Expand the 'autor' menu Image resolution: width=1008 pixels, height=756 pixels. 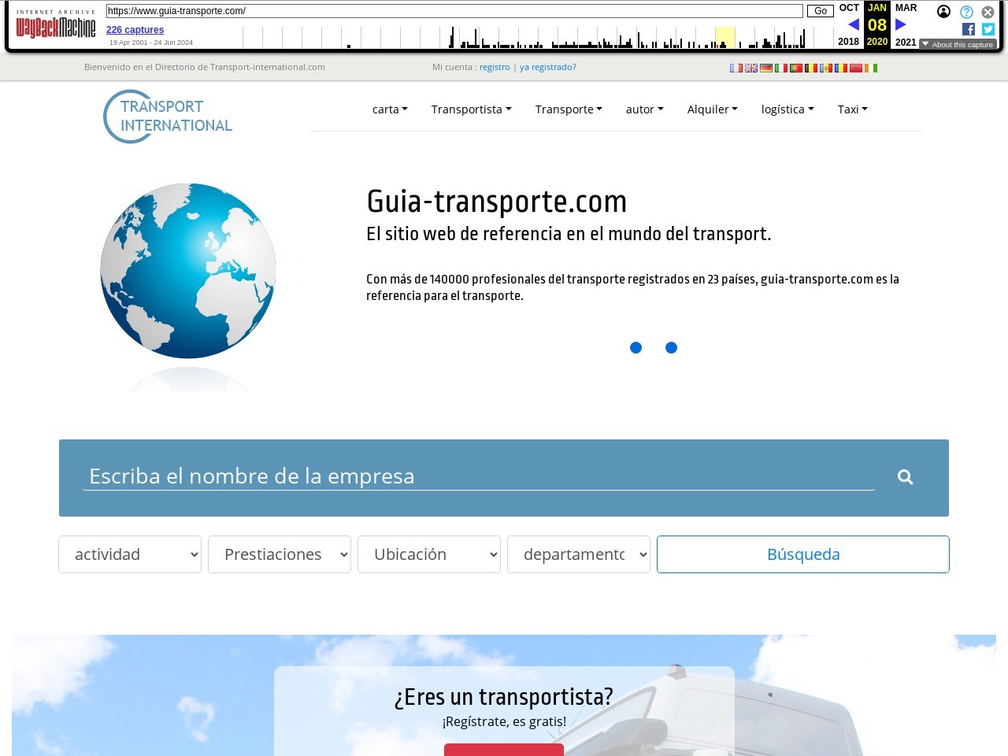tap(644, 109)
